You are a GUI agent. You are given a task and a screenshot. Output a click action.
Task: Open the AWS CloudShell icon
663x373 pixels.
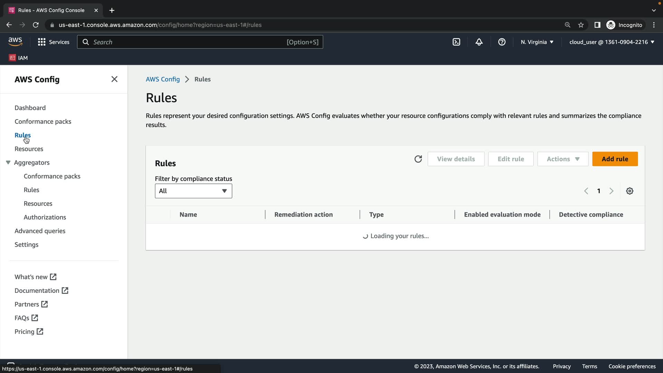[456, 42]
